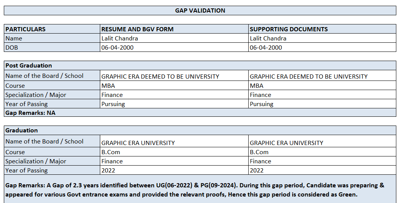Screen dimensions: 399x203
Task: Select the 2.3 years gap remarks paragraph
Action: click(195, 190)
